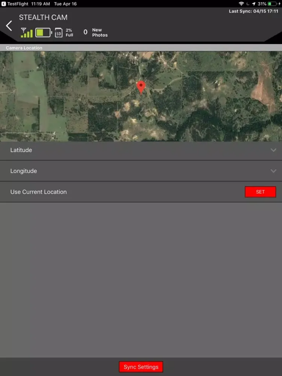
Task: Tap the back arrow beside STEALTH CAM
Action: (9, 26)
